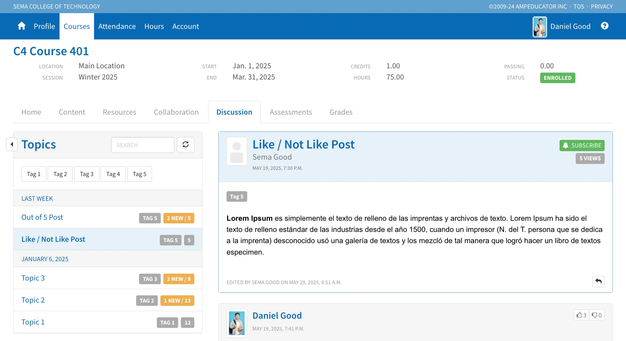The width and height of the screenshot is (626, 341).
Task: Open the Collaboration tab
Action: tap(176, 112)
